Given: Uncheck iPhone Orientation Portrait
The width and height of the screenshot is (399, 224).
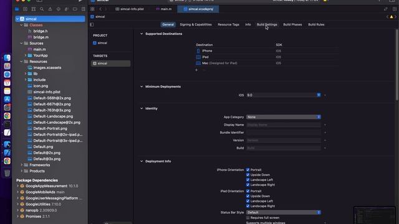Looking at the screenshot, I should pyautogui.click(x=248, y=170).
